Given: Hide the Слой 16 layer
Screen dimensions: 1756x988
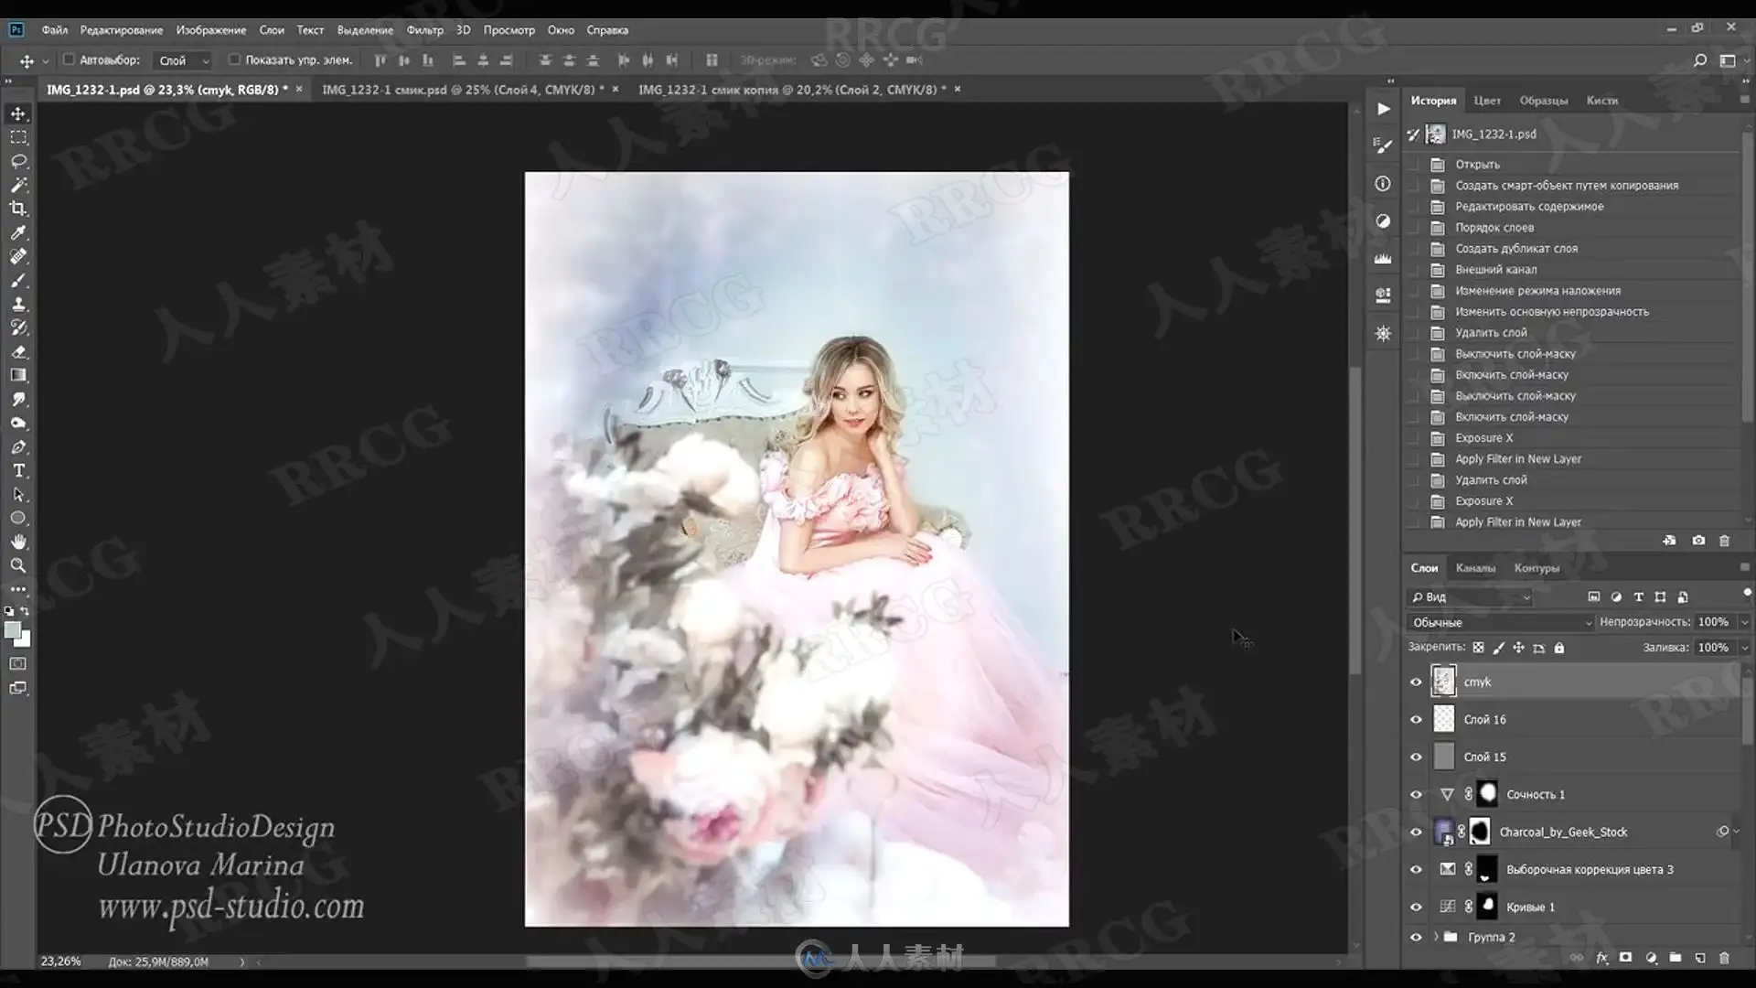Looking at the screenshot, I should click(x=1416, y=719).
